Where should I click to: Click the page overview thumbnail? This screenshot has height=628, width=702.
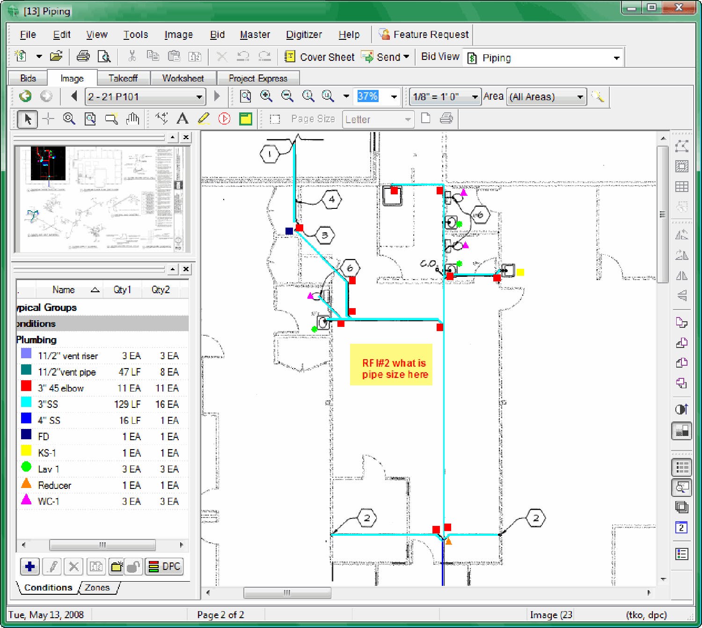[102, 199]
